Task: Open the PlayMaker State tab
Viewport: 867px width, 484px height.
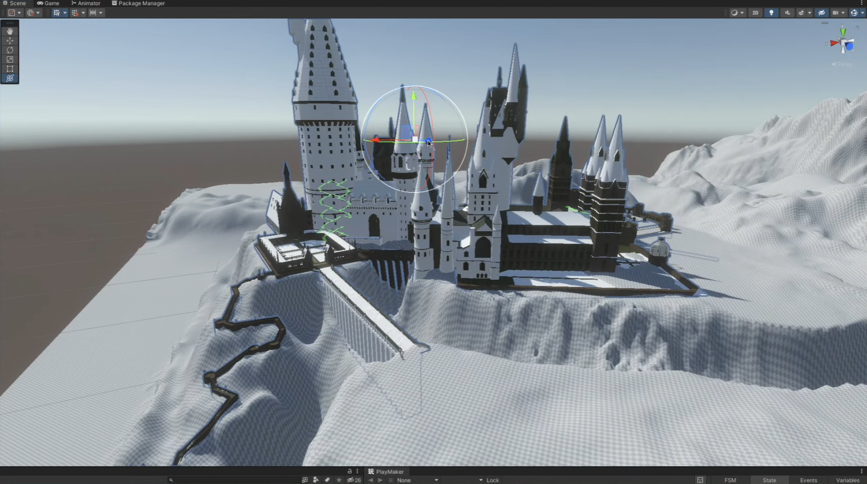Action: (x=769, y=480)
